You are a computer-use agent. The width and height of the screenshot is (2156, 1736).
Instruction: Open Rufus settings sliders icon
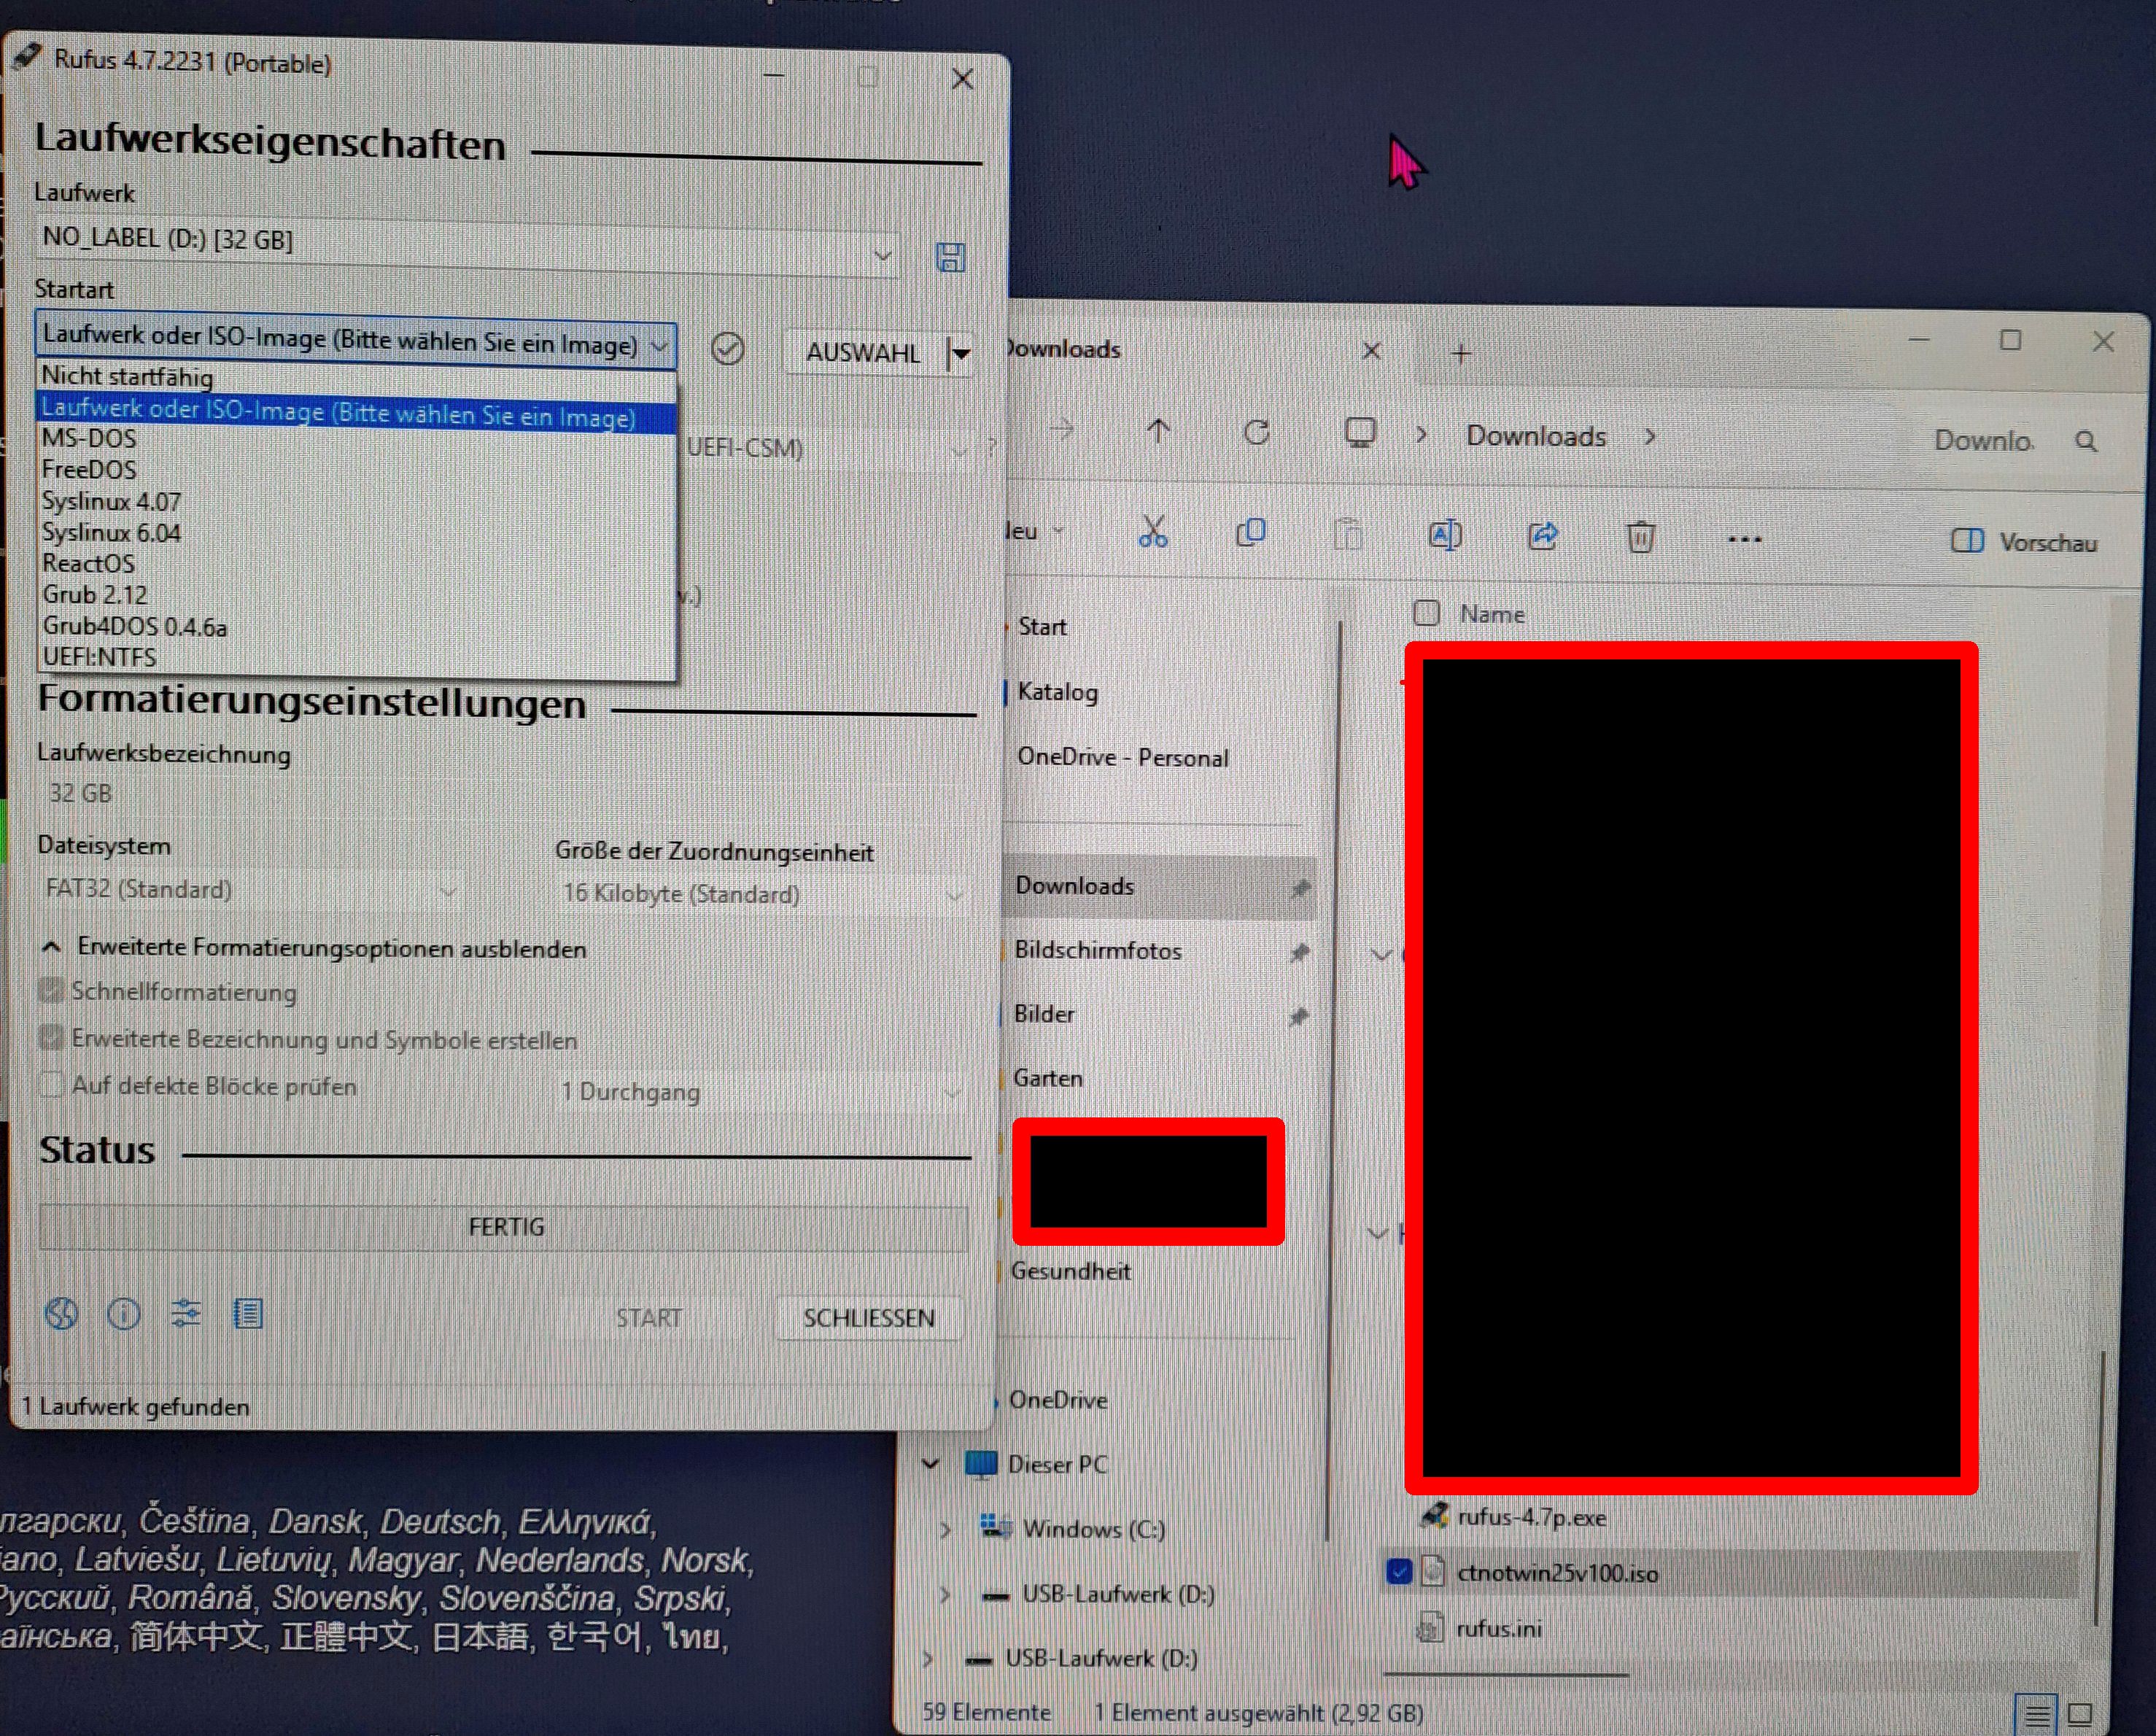[x=186, y=1313]
